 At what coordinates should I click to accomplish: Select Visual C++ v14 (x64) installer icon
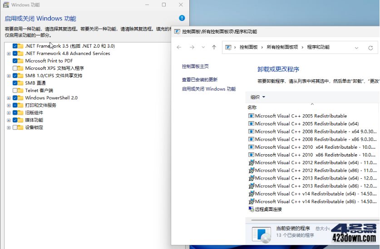[x=251, y=194]
